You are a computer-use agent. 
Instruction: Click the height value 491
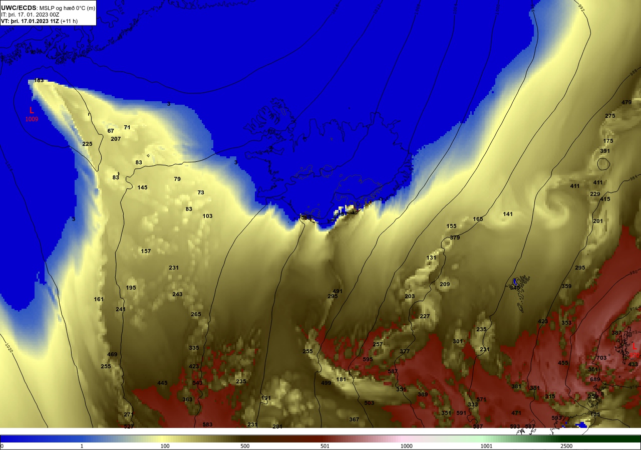pyautogui.click(x=338, y=292)
